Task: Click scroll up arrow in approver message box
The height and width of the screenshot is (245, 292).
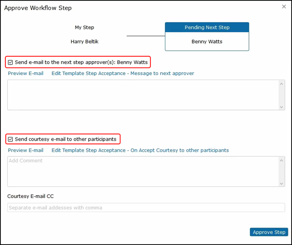Action: point(282,84)
